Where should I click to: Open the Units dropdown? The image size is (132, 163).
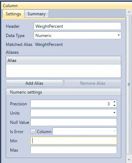(x=74, y=113)
